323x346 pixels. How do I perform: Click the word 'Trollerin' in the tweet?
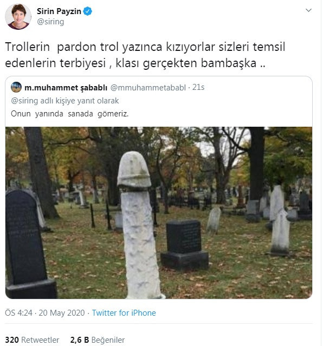coord(28,47)
